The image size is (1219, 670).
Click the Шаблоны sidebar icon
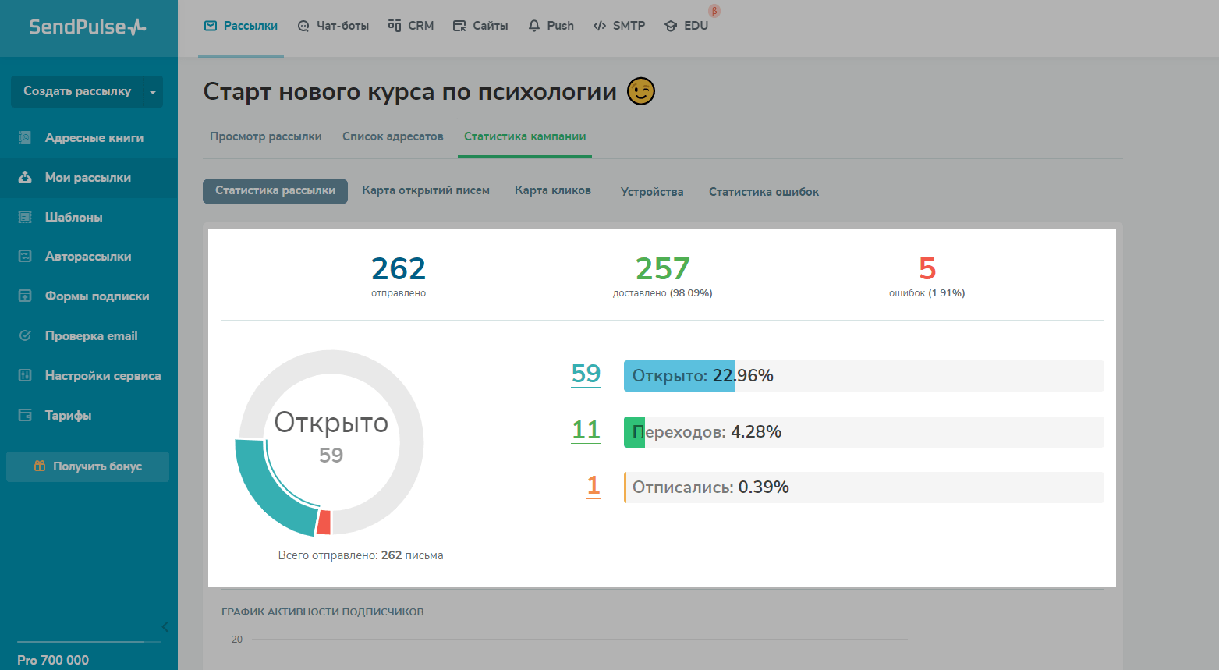[x=25, y=218]
